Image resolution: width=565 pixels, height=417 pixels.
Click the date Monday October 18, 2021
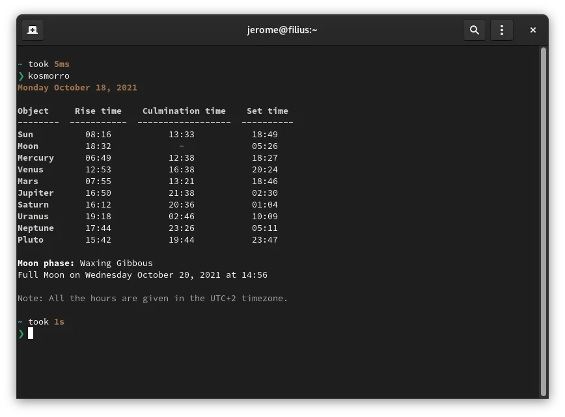(x=77, y=87)
